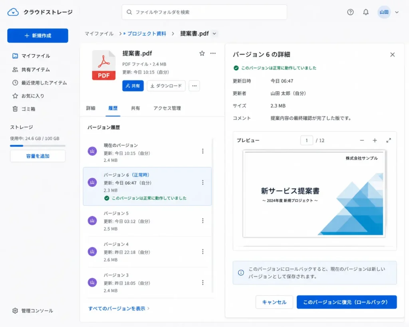Switch to the 共有 tab

[135, 108]
